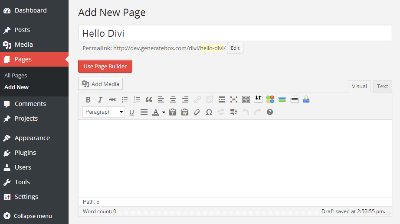400x224 pixels.
Task: Toggle the toolbar kitchen sink
Action: point(246,99)
